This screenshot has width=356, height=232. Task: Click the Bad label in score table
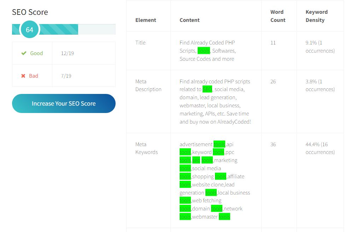[x=34, y=76]
